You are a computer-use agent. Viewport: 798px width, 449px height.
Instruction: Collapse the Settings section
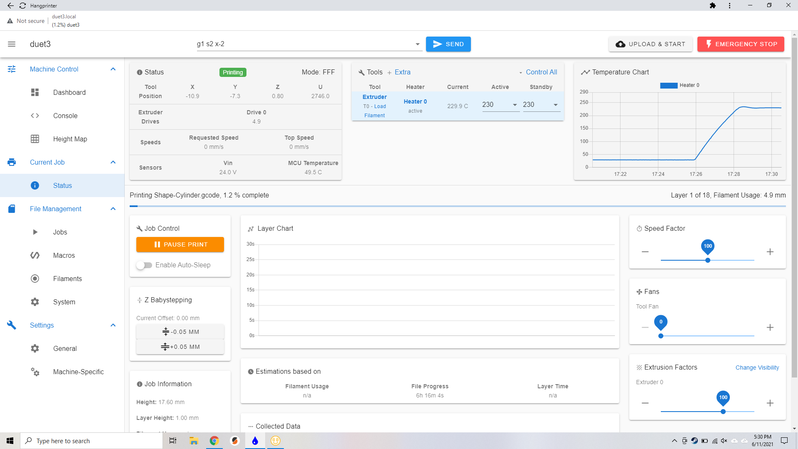point(113,325)
